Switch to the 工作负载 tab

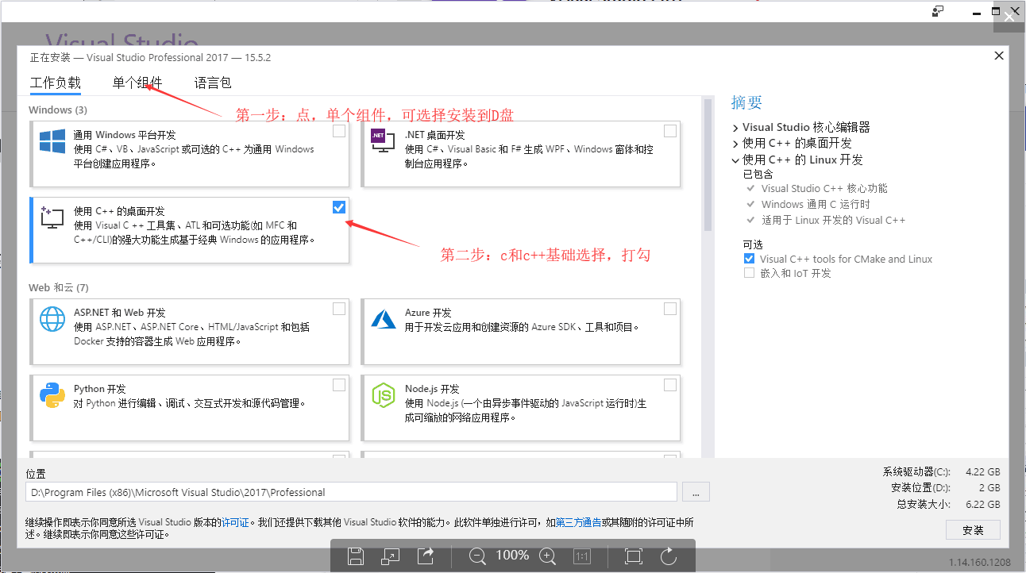coord(56,83)
